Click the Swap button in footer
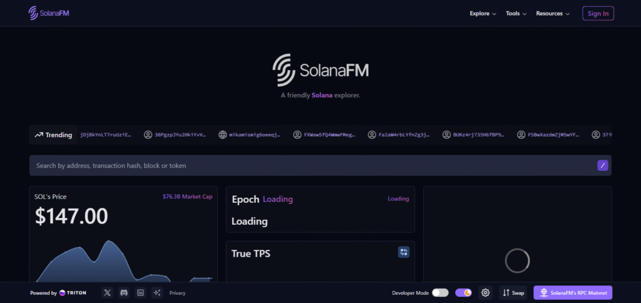 tap(513, 293)
